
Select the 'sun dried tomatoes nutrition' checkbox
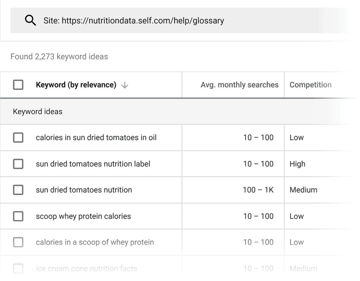coord(18,190)
